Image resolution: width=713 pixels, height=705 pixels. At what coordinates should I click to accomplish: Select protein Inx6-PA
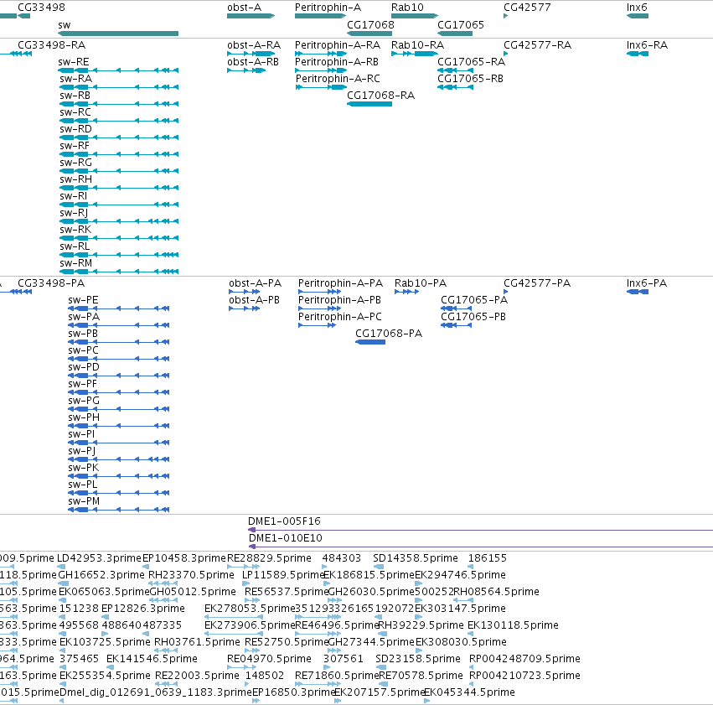638,292
